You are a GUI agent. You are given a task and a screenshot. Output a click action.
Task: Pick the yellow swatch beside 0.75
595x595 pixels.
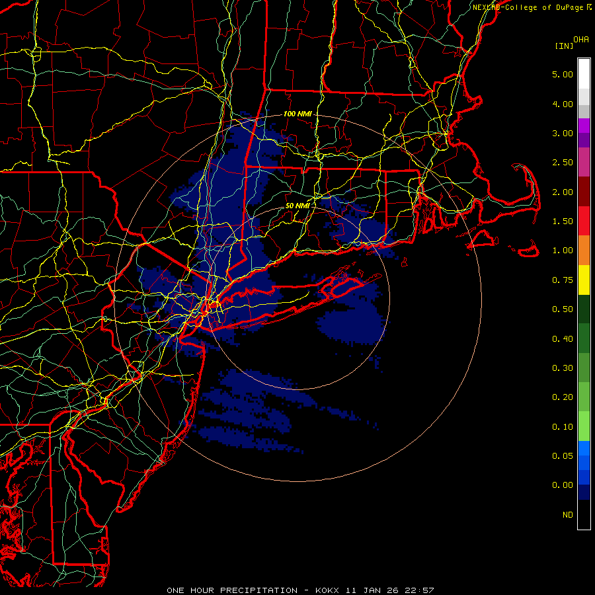pos(584,280)
